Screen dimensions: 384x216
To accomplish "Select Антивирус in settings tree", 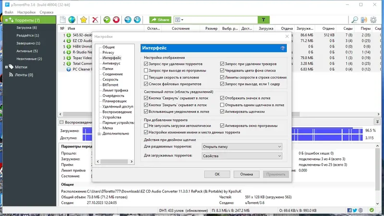I will [111, 63].
